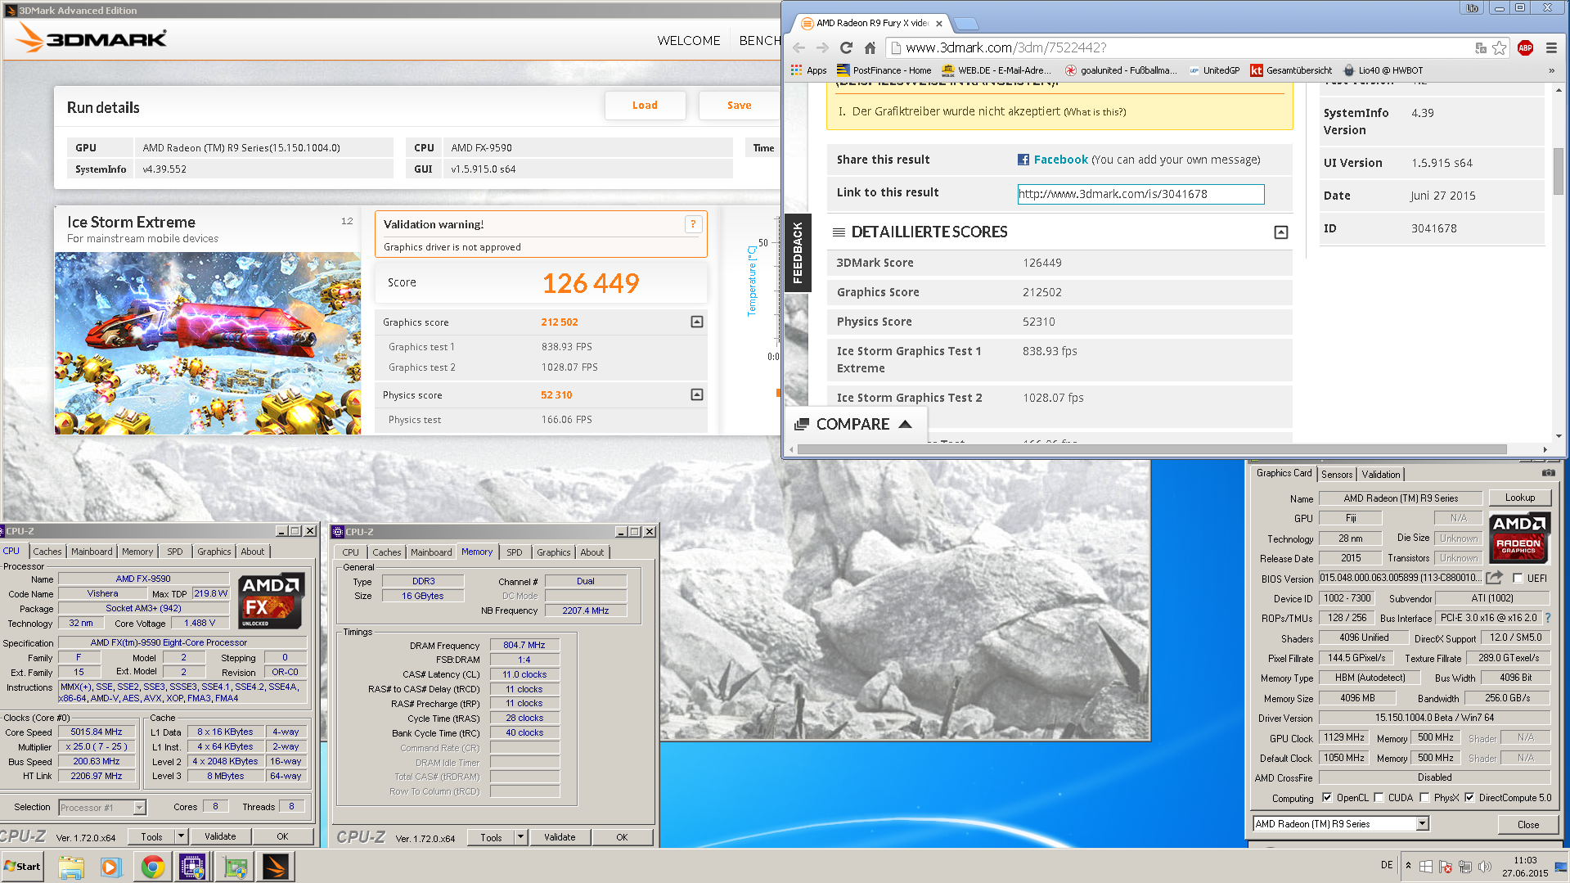Click the Chrome back arrow
Viewport: 1570px width, 883px height.
(798, 48)
